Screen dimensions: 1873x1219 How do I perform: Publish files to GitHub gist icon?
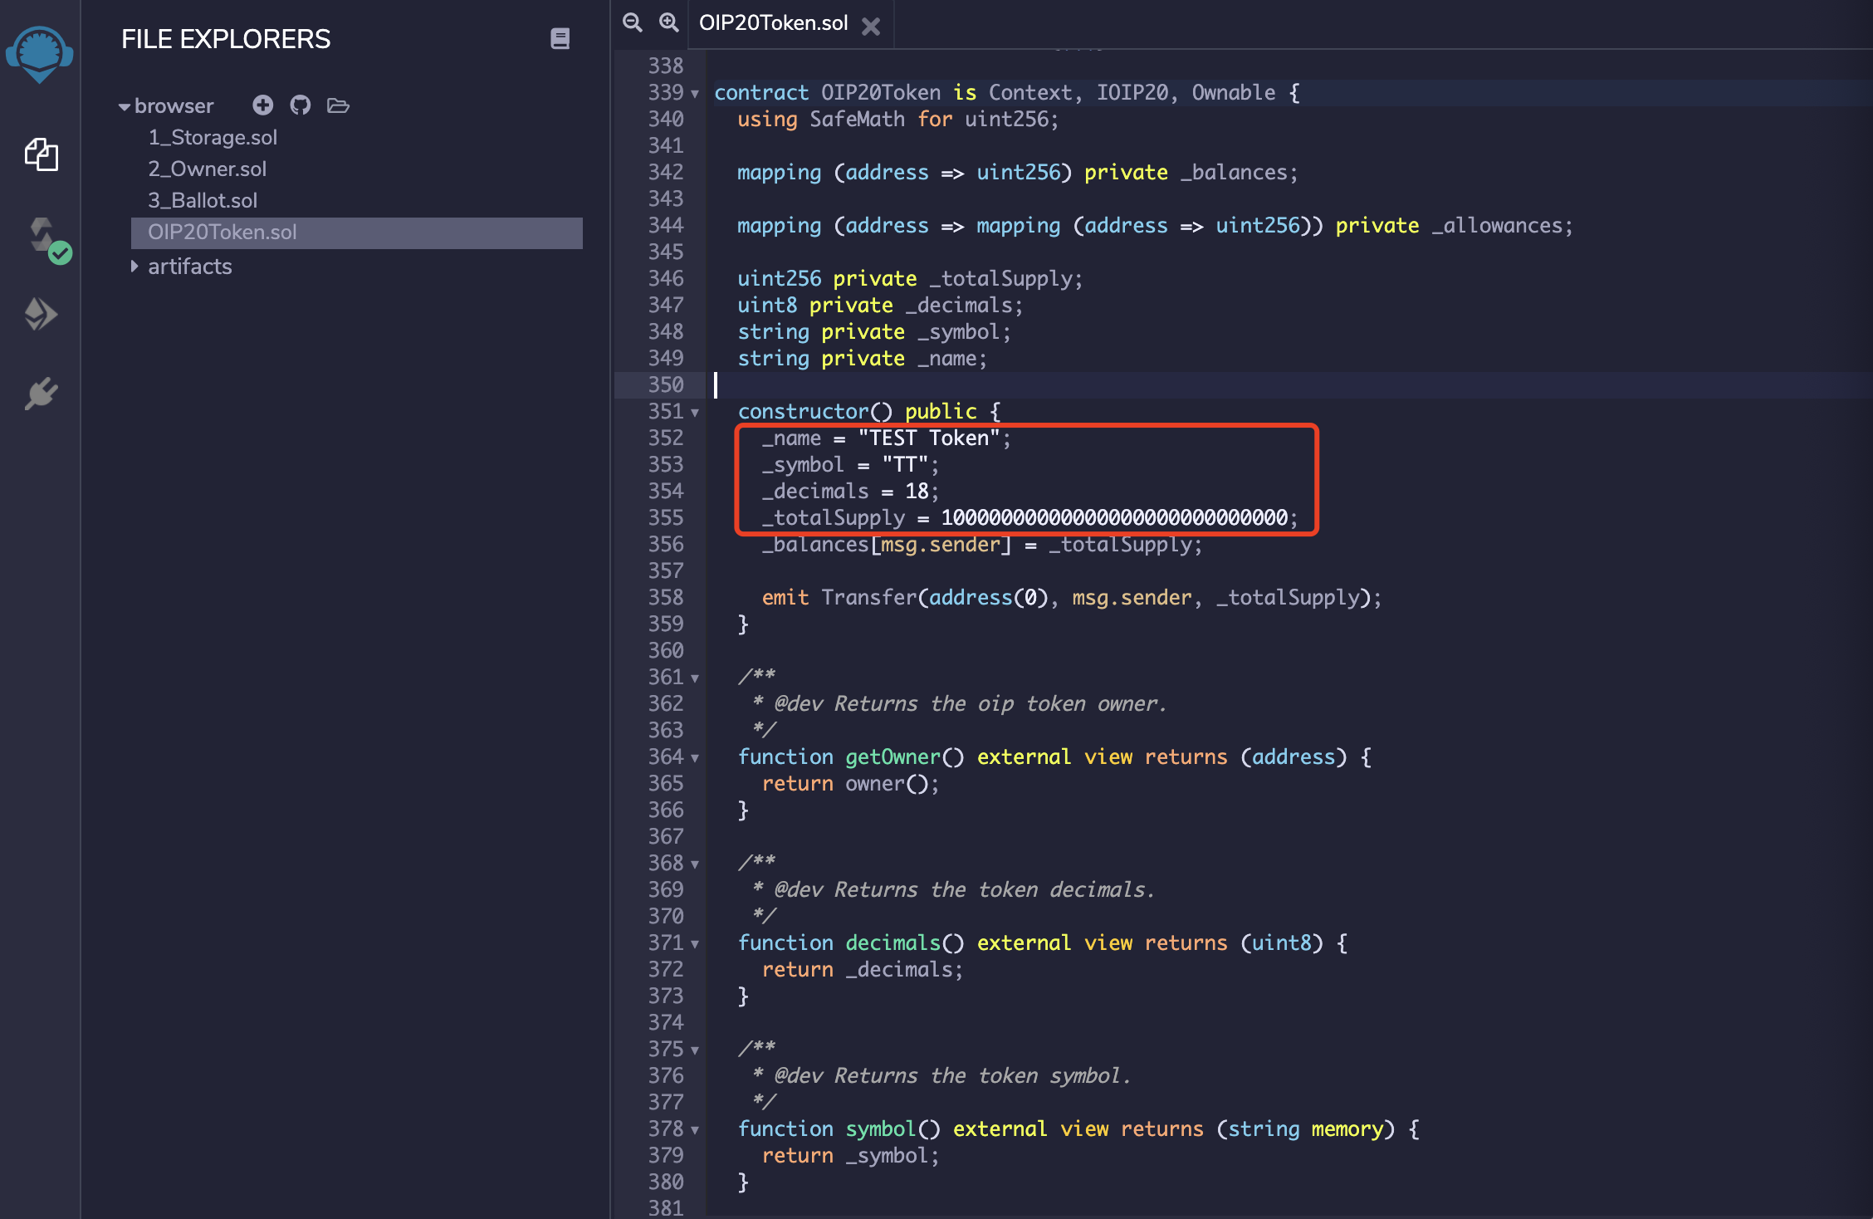(300, 105)
